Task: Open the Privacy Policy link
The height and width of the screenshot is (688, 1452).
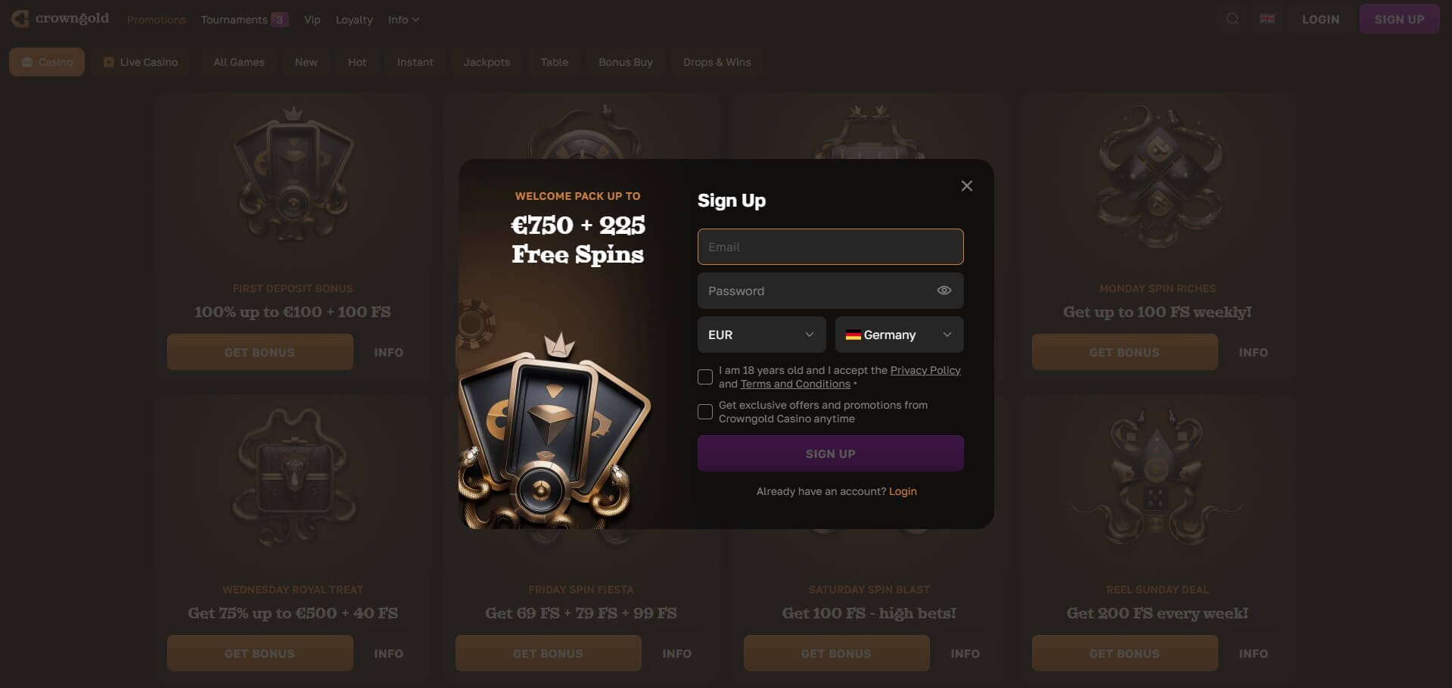Action: point(925,370)
